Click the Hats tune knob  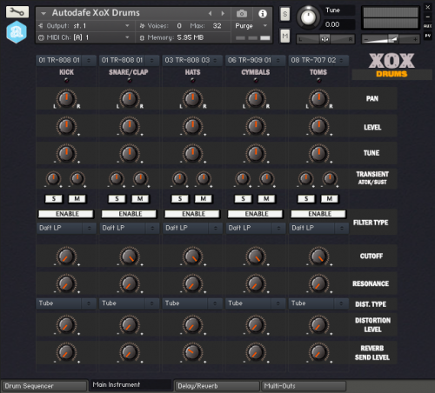click(192, 153)
